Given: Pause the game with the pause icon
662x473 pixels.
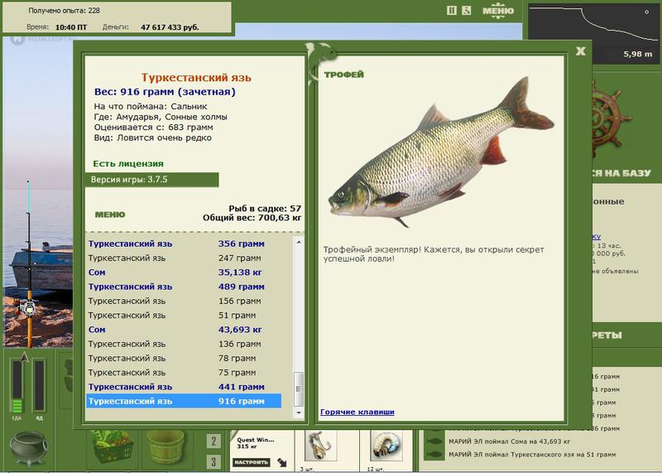Looking at the screenshot, I should [x=451, y=11].
